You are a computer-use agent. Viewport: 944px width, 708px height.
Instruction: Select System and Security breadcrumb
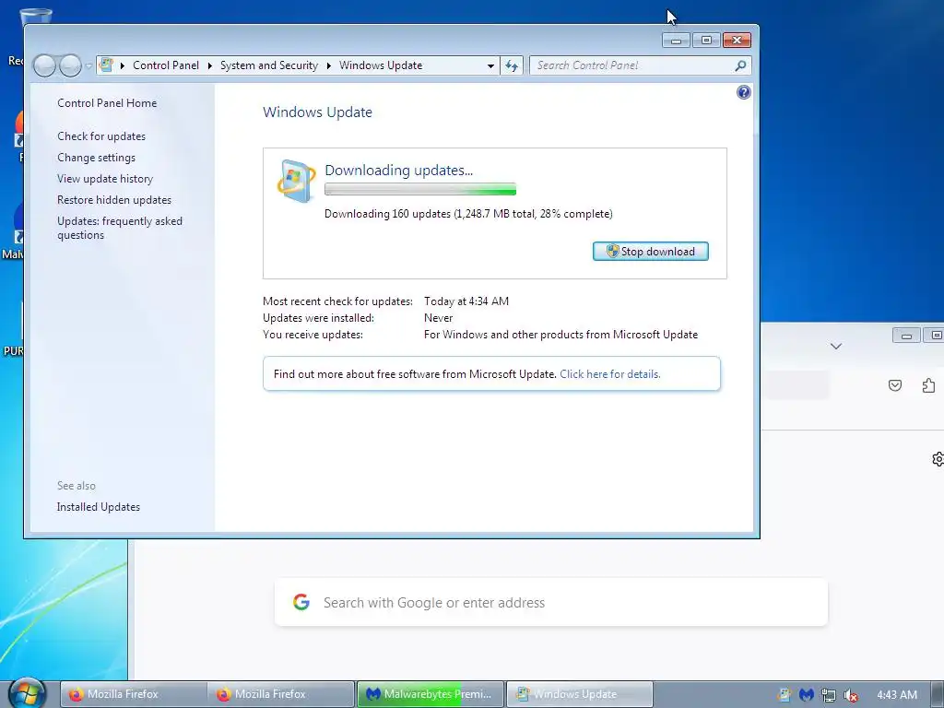pos(268,65)
